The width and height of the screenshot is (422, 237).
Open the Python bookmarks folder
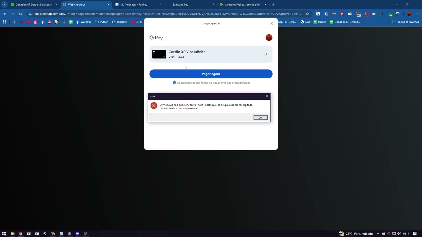coord(102,22)
